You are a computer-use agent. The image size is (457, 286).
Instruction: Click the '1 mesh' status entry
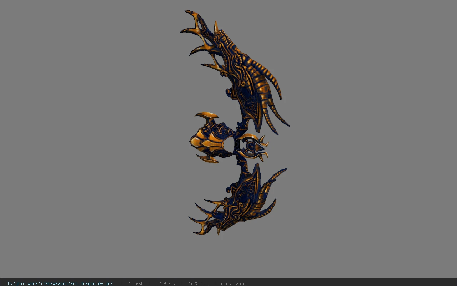coord(136,283)
